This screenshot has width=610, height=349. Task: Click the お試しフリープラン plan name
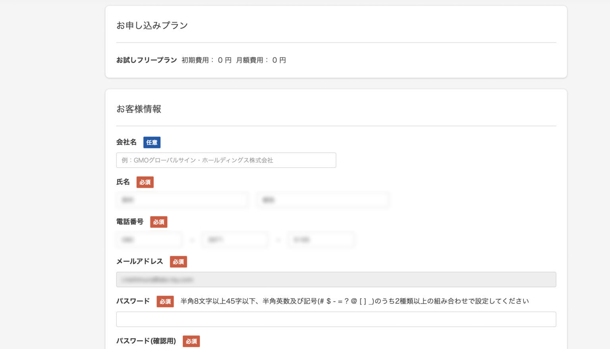click(146, 60)
